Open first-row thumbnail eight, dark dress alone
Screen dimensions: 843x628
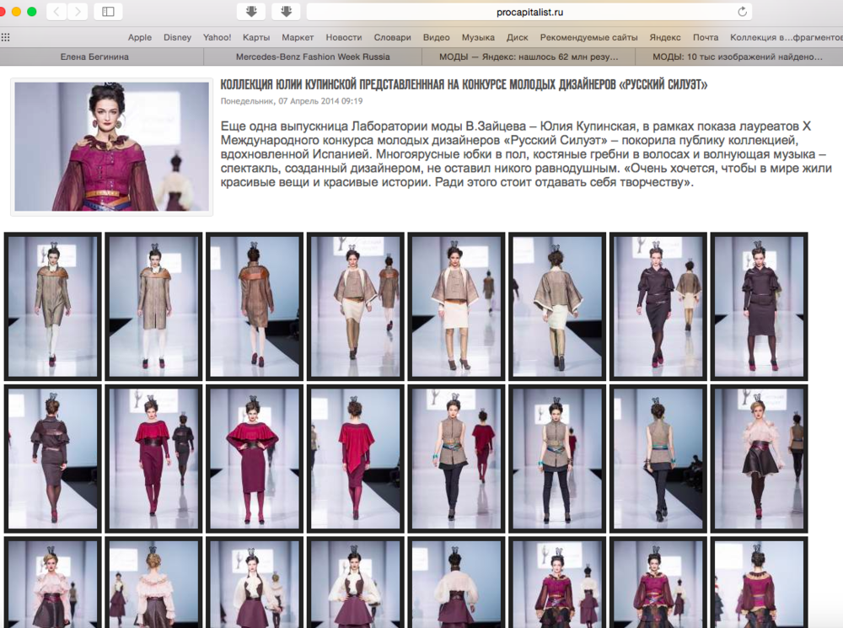pyautogui.click(x=760, y=307)
